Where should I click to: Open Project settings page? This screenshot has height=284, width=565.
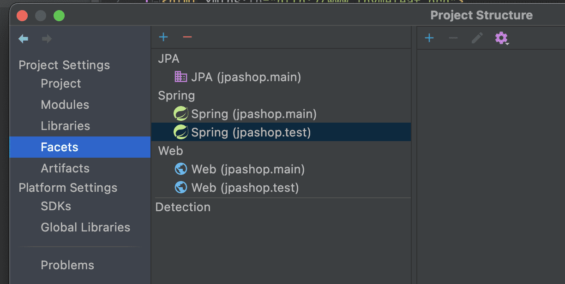[x=61, y=83]
